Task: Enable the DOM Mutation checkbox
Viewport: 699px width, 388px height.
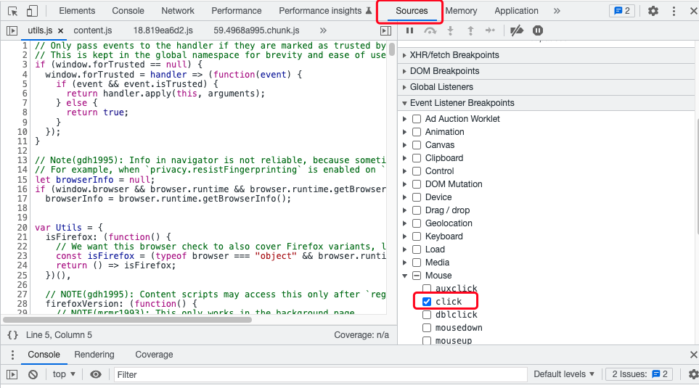Action: point(417,184)
